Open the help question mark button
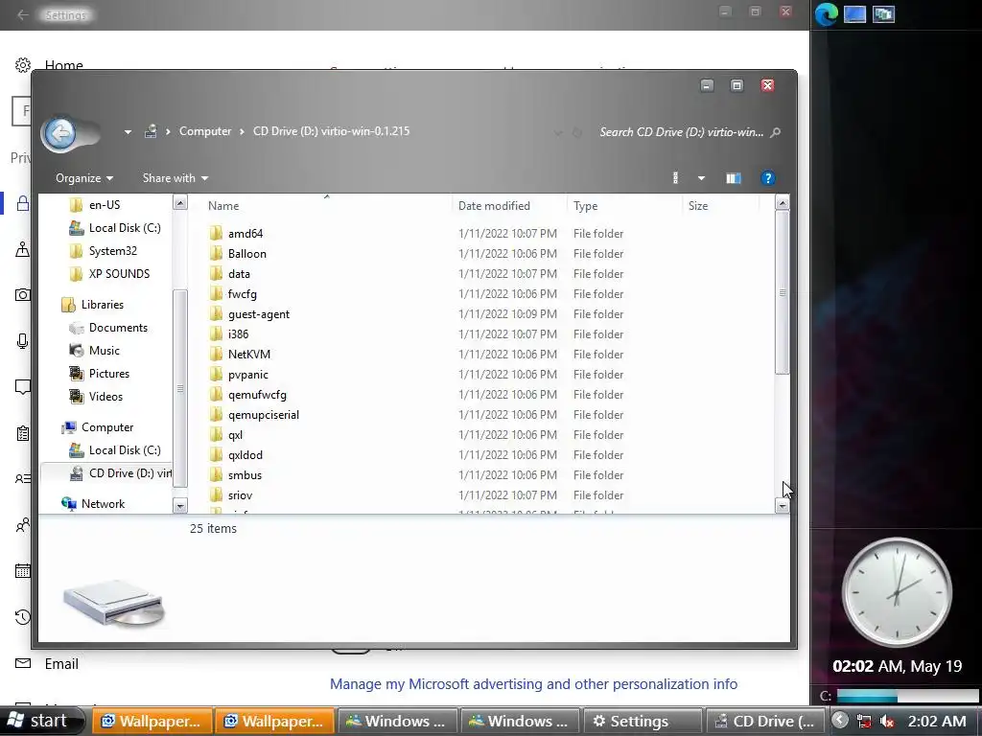The image size is (982, 736). 767,178
